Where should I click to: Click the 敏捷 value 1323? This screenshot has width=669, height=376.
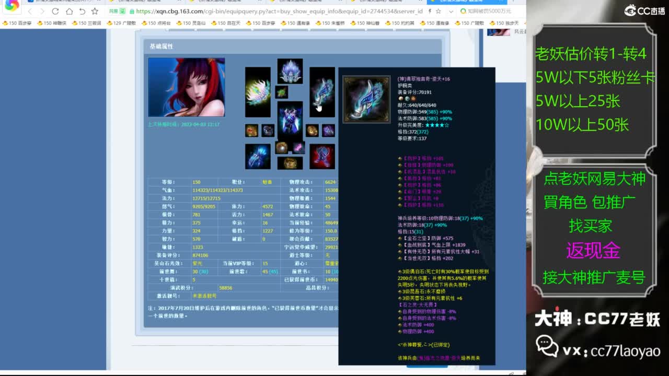[x=198, y=247]
